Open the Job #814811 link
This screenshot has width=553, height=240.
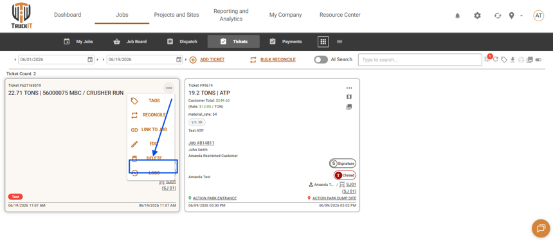pos(201,143)
